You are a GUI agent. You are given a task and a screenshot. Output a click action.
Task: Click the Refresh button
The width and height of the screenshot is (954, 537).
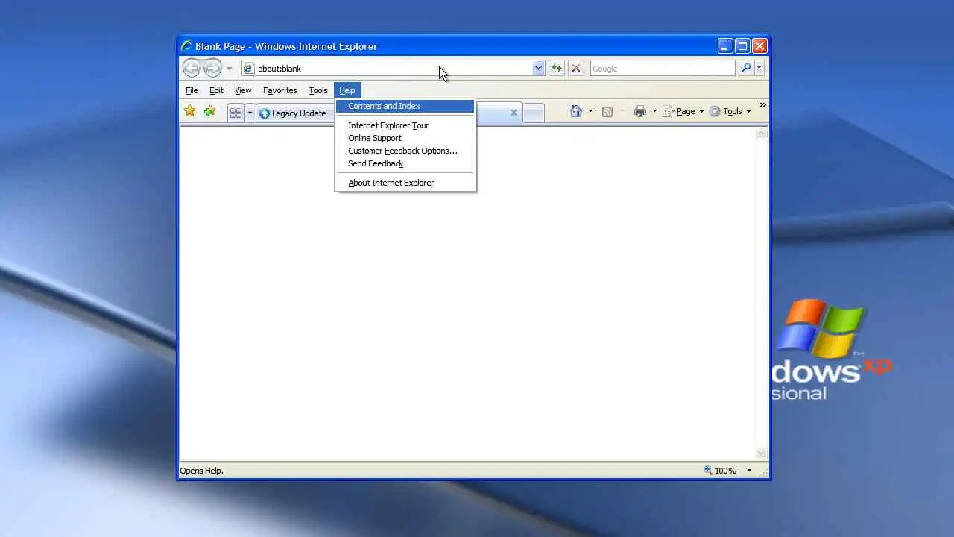(x=557, y=69)
